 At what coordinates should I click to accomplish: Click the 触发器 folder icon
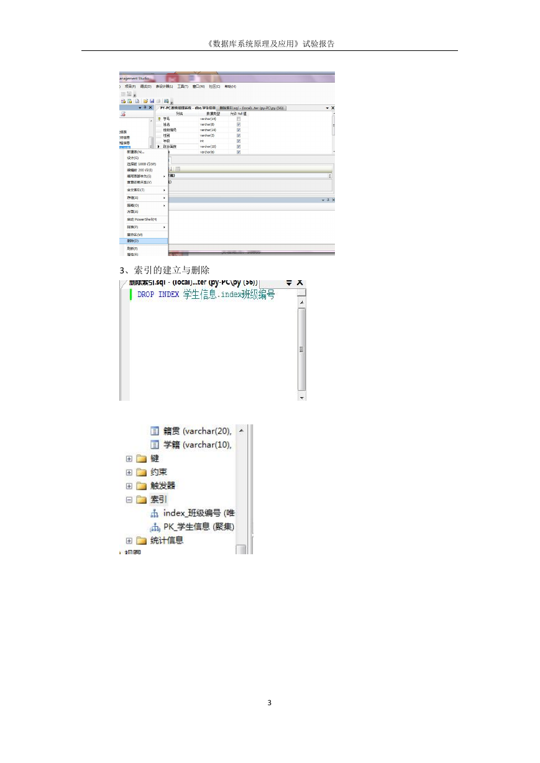[141, 486]
